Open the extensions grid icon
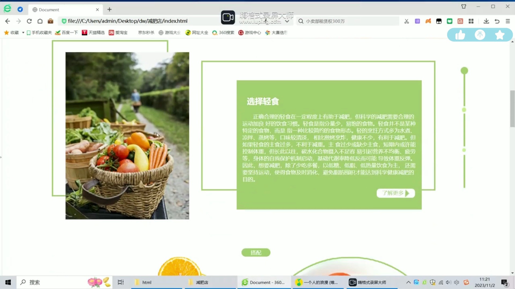 [x=471, y=21]
